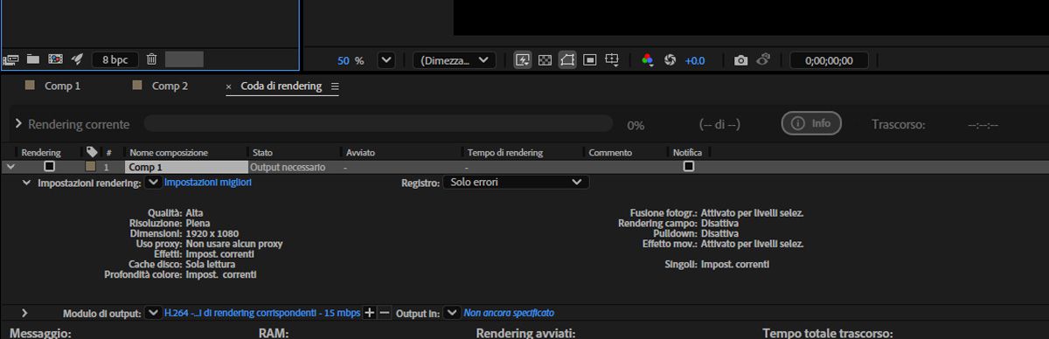Close the Coda di rendering panel tab

coord(229,86)
